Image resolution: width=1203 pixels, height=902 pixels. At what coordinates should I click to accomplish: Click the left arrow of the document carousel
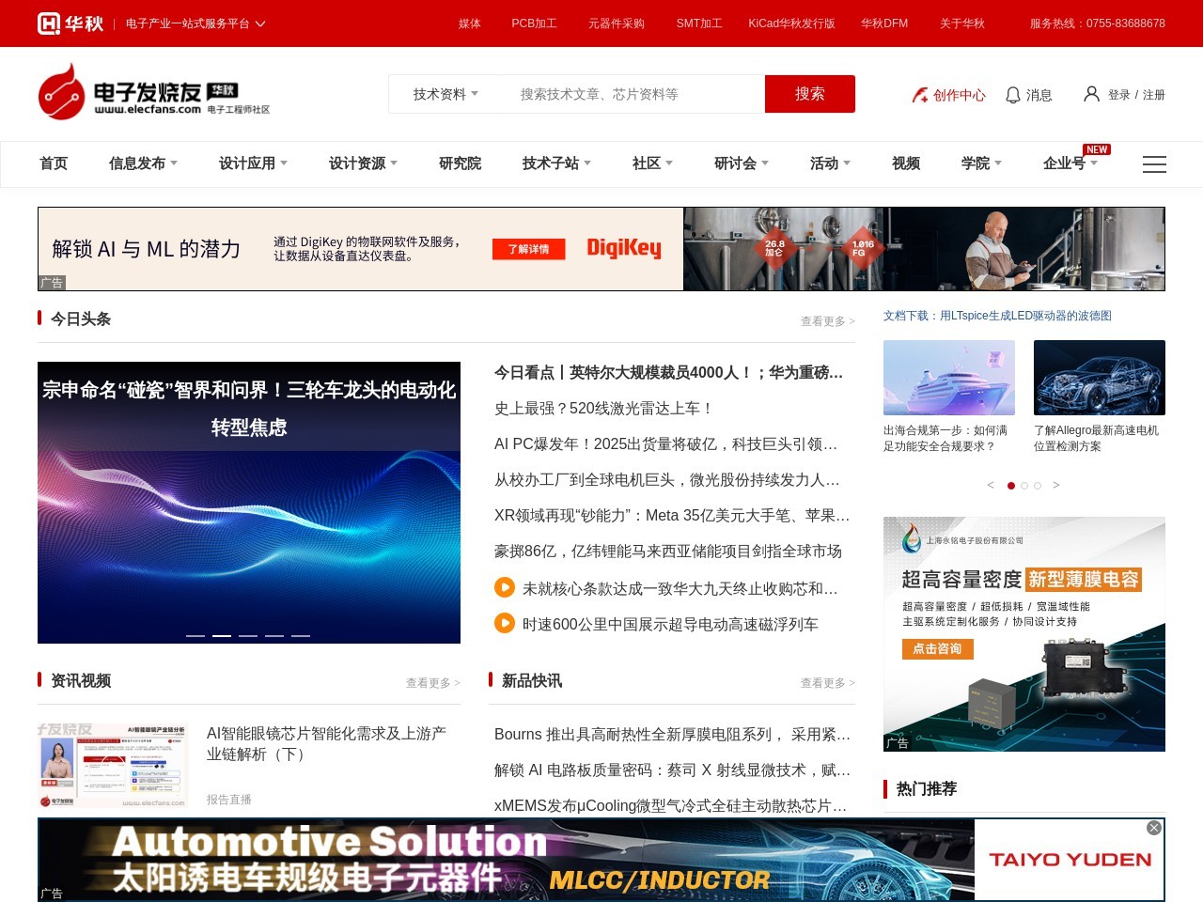991,485
